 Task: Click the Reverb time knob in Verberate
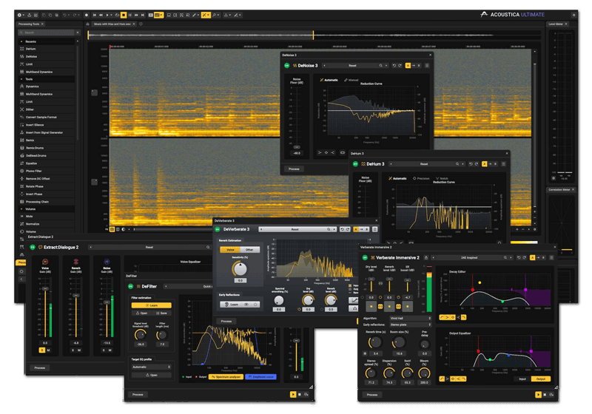tap(375, 342)
